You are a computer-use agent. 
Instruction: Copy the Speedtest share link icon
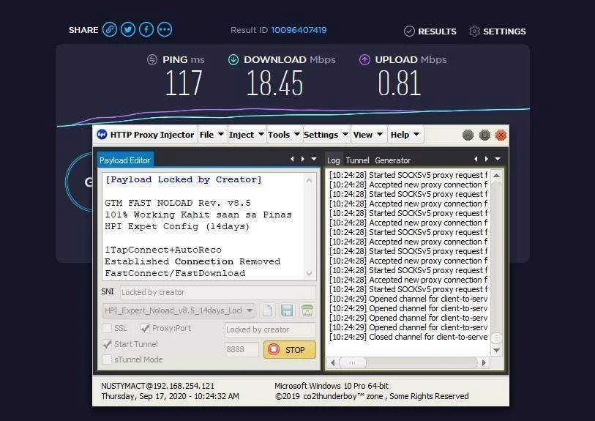pos(110,29)
